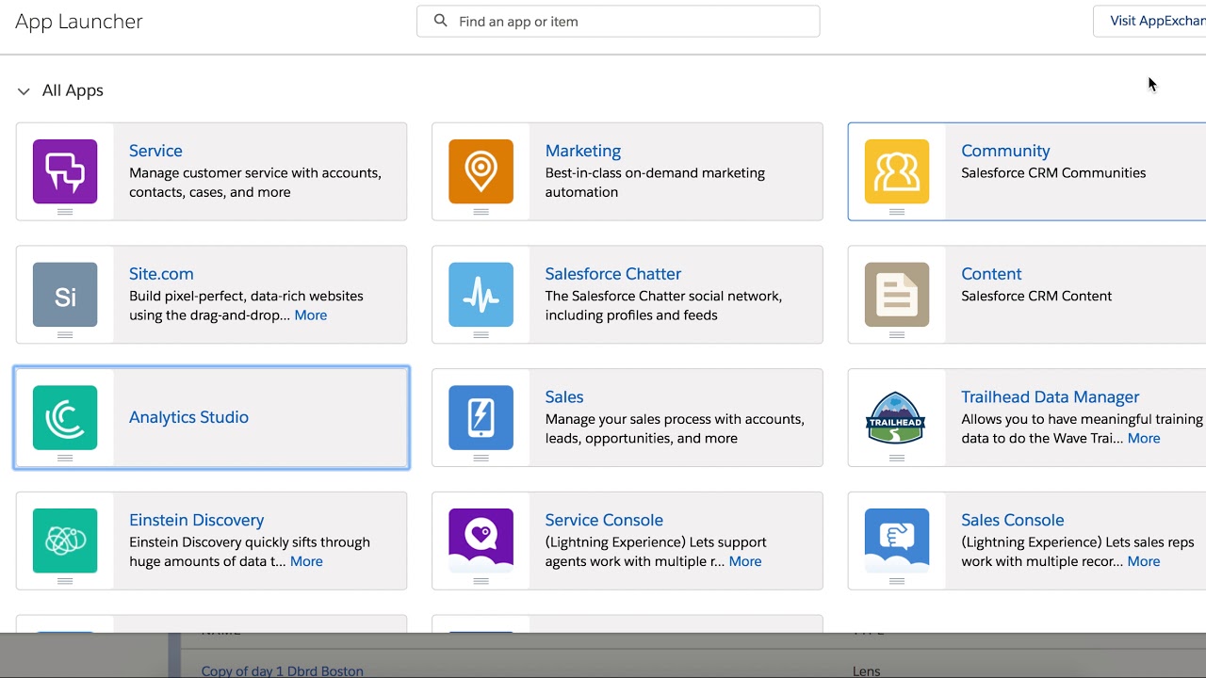
Task: Grab the drag handle under Service icon
Action: (65, 212)
